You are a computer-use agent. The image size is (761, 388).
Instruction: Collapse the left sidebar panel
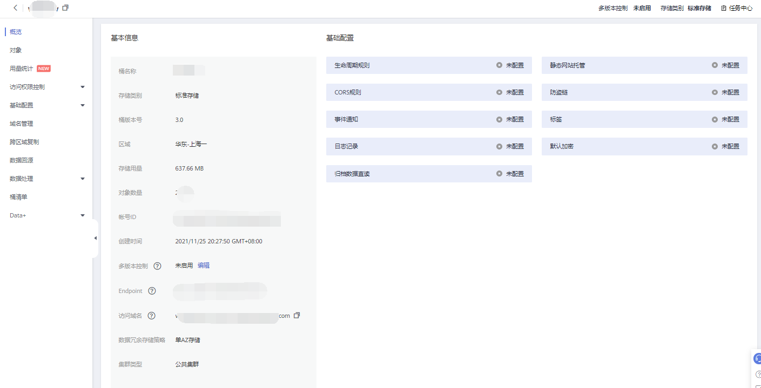96,238
